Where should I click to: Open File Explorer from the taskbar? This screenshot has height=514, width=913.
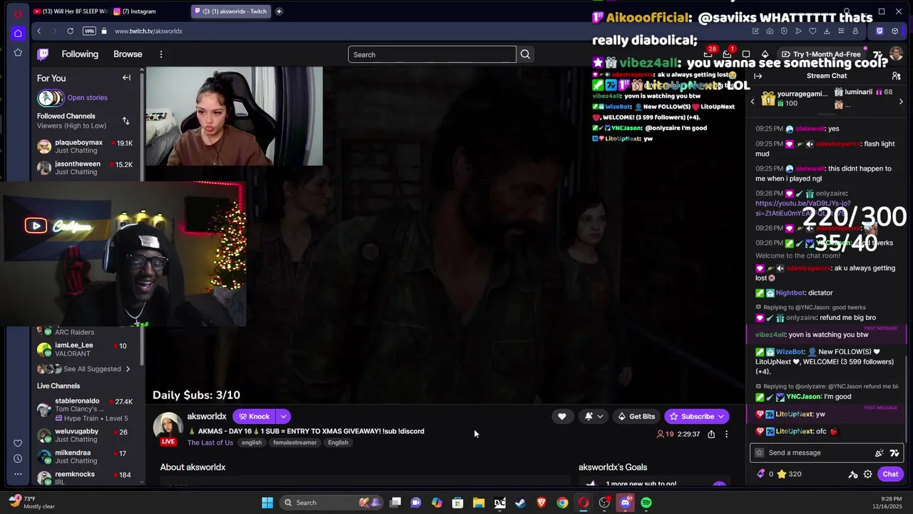tap(479, 503)
